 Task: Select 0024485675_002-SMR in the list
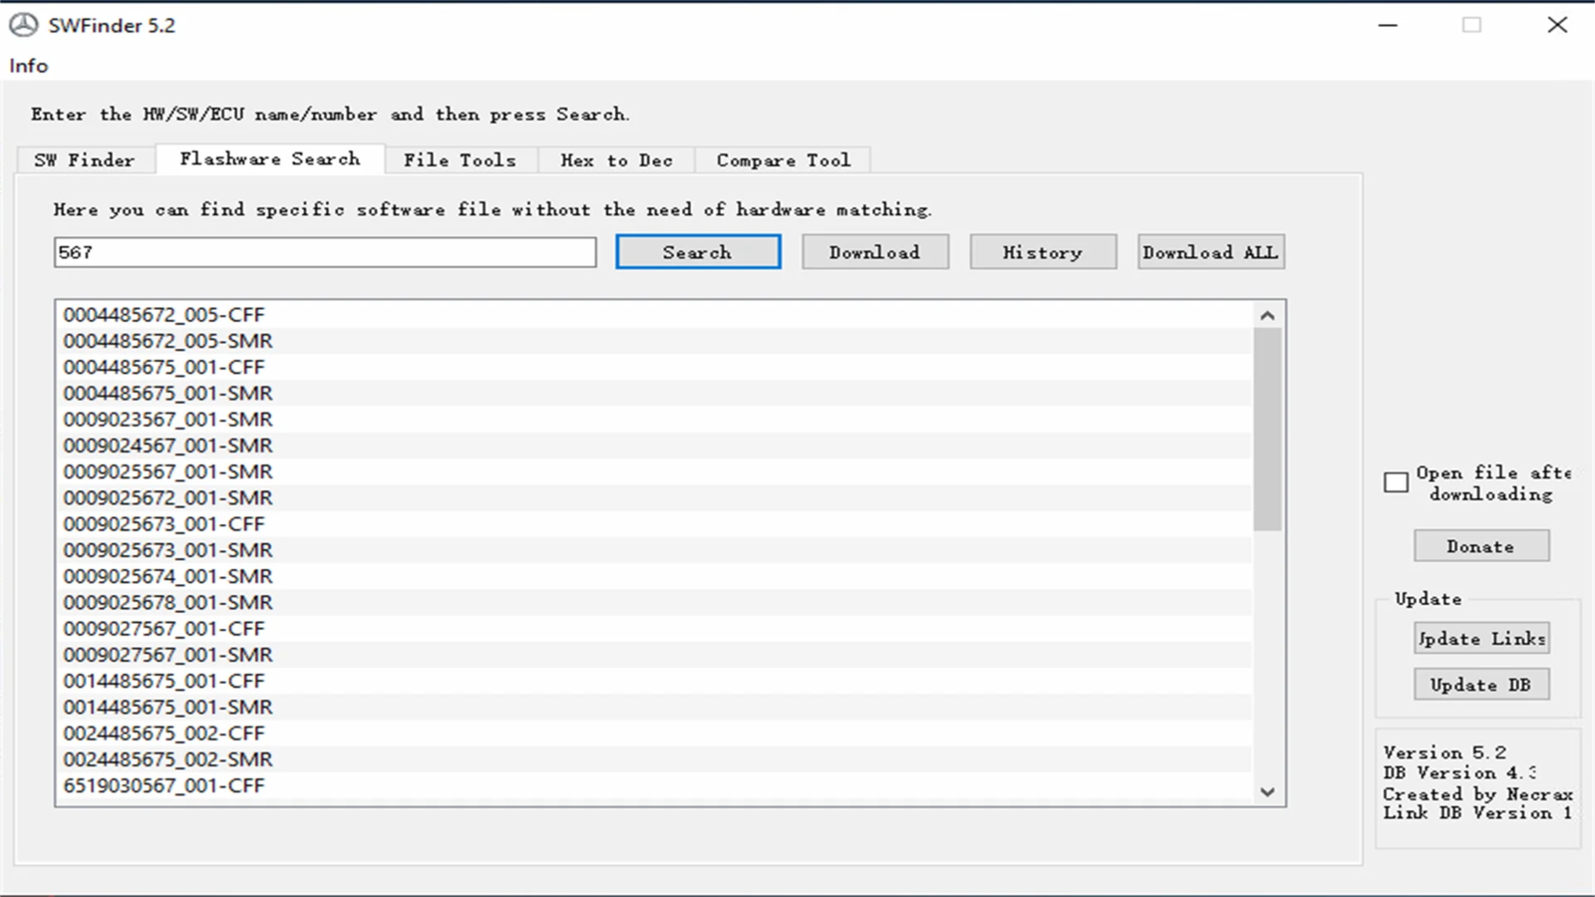point(654,759)
